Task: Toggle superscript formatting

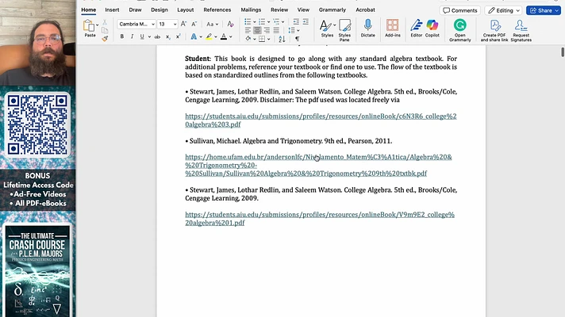Action: (x=178, y=36)
